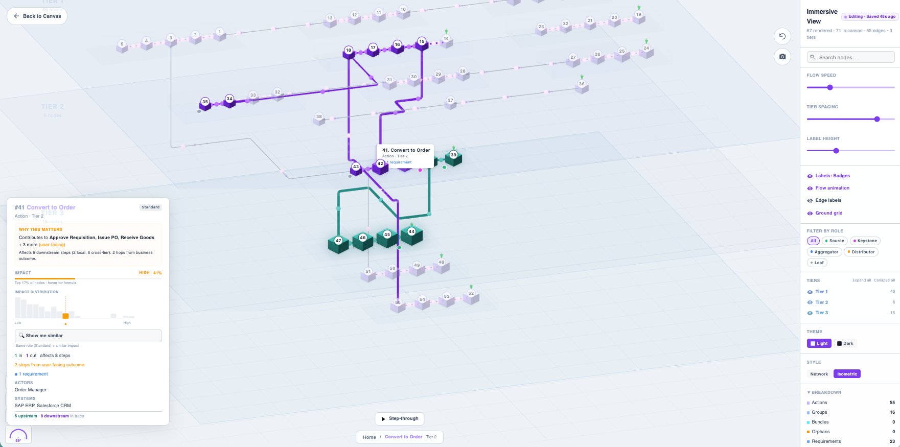
Task: Switch theme to Dark
Action: [x=845, y=343]
